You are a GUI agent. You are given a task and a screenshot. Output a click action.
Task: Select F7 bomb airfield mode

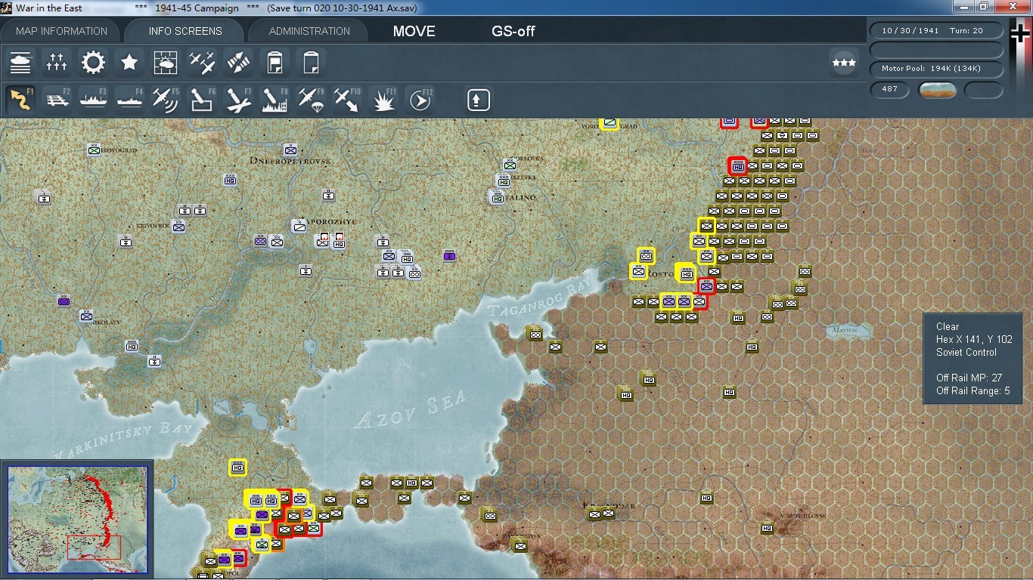238,100
